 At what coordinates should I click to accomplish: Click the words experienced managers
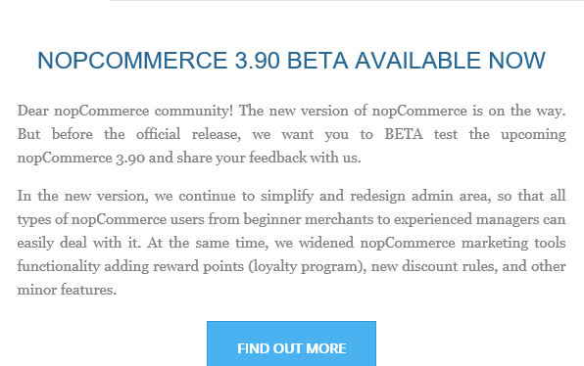(466, 219)
